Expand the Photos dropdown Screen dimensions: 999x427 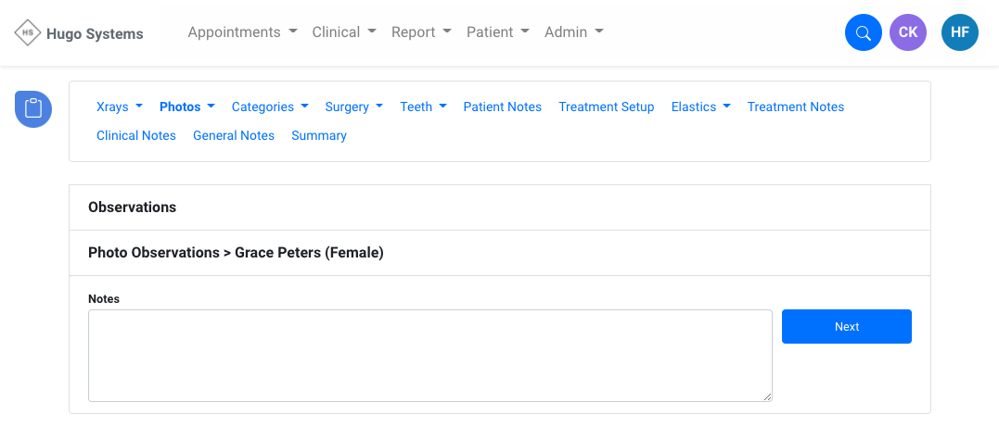(x=187, y=107)
